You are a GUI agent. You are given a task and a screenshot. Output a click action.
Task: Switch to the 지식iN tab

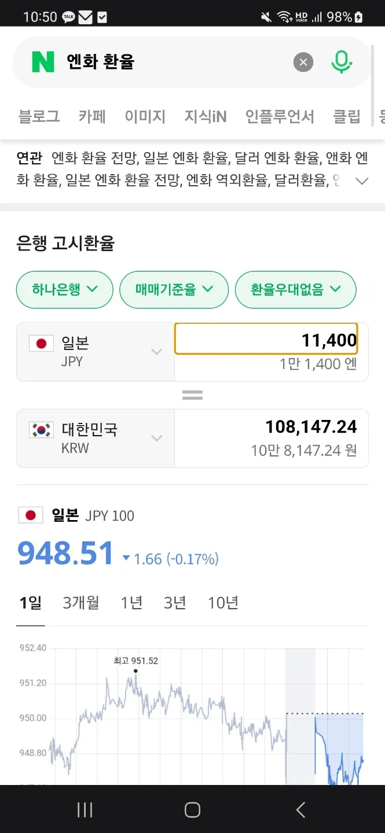(x=206, y=117)
